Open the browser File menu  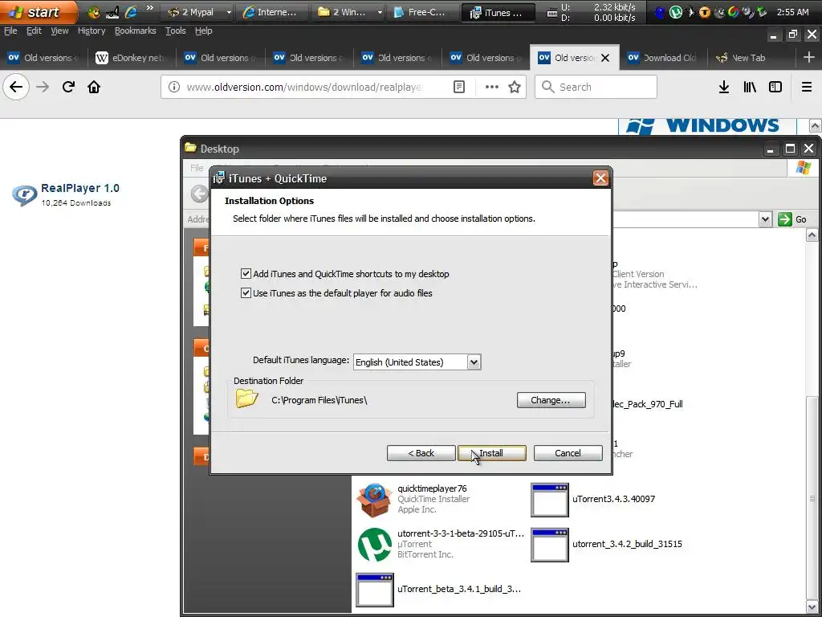[x=10, y=31]
